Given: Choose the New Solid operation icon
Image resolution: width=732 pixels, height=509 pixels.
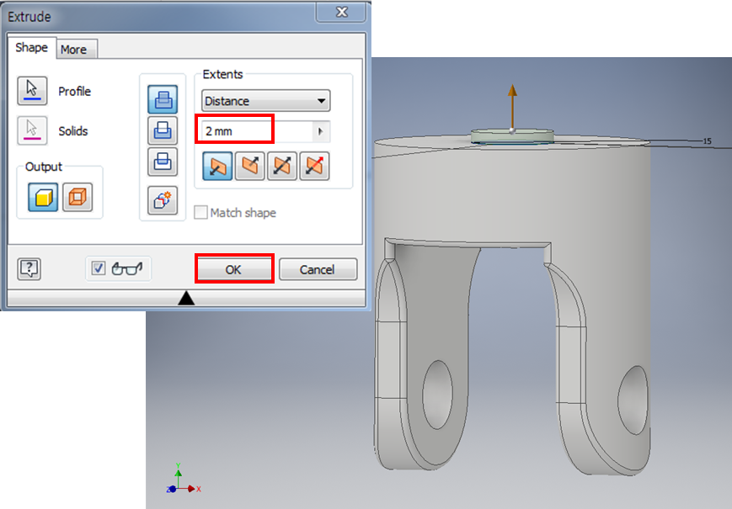Looking at the screenshot, I should click(x=163, y=200).
